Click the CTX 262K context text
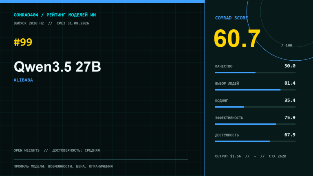The width and height of the screenshot is (313, 176). [x=278, y=156]
